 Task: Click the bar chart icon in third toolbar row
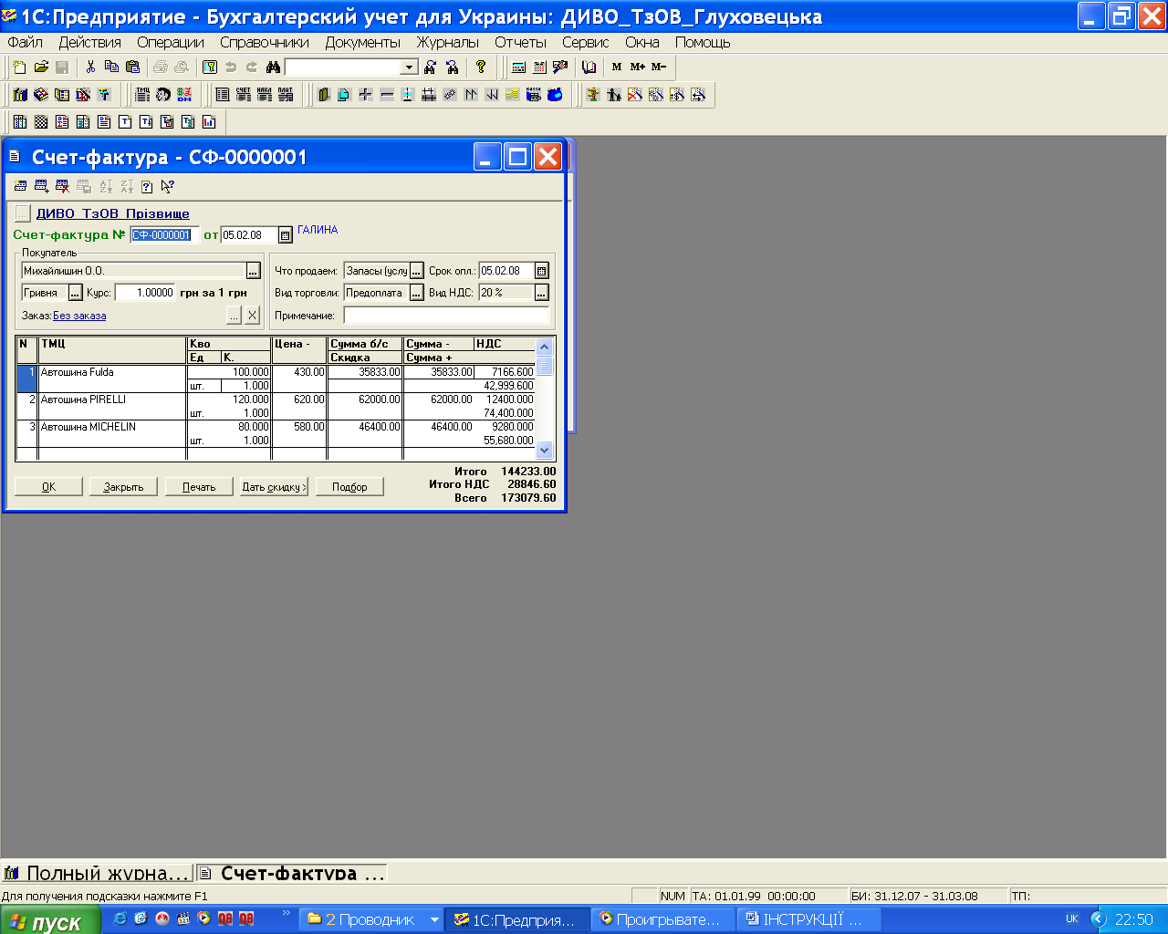coord(209,121)
